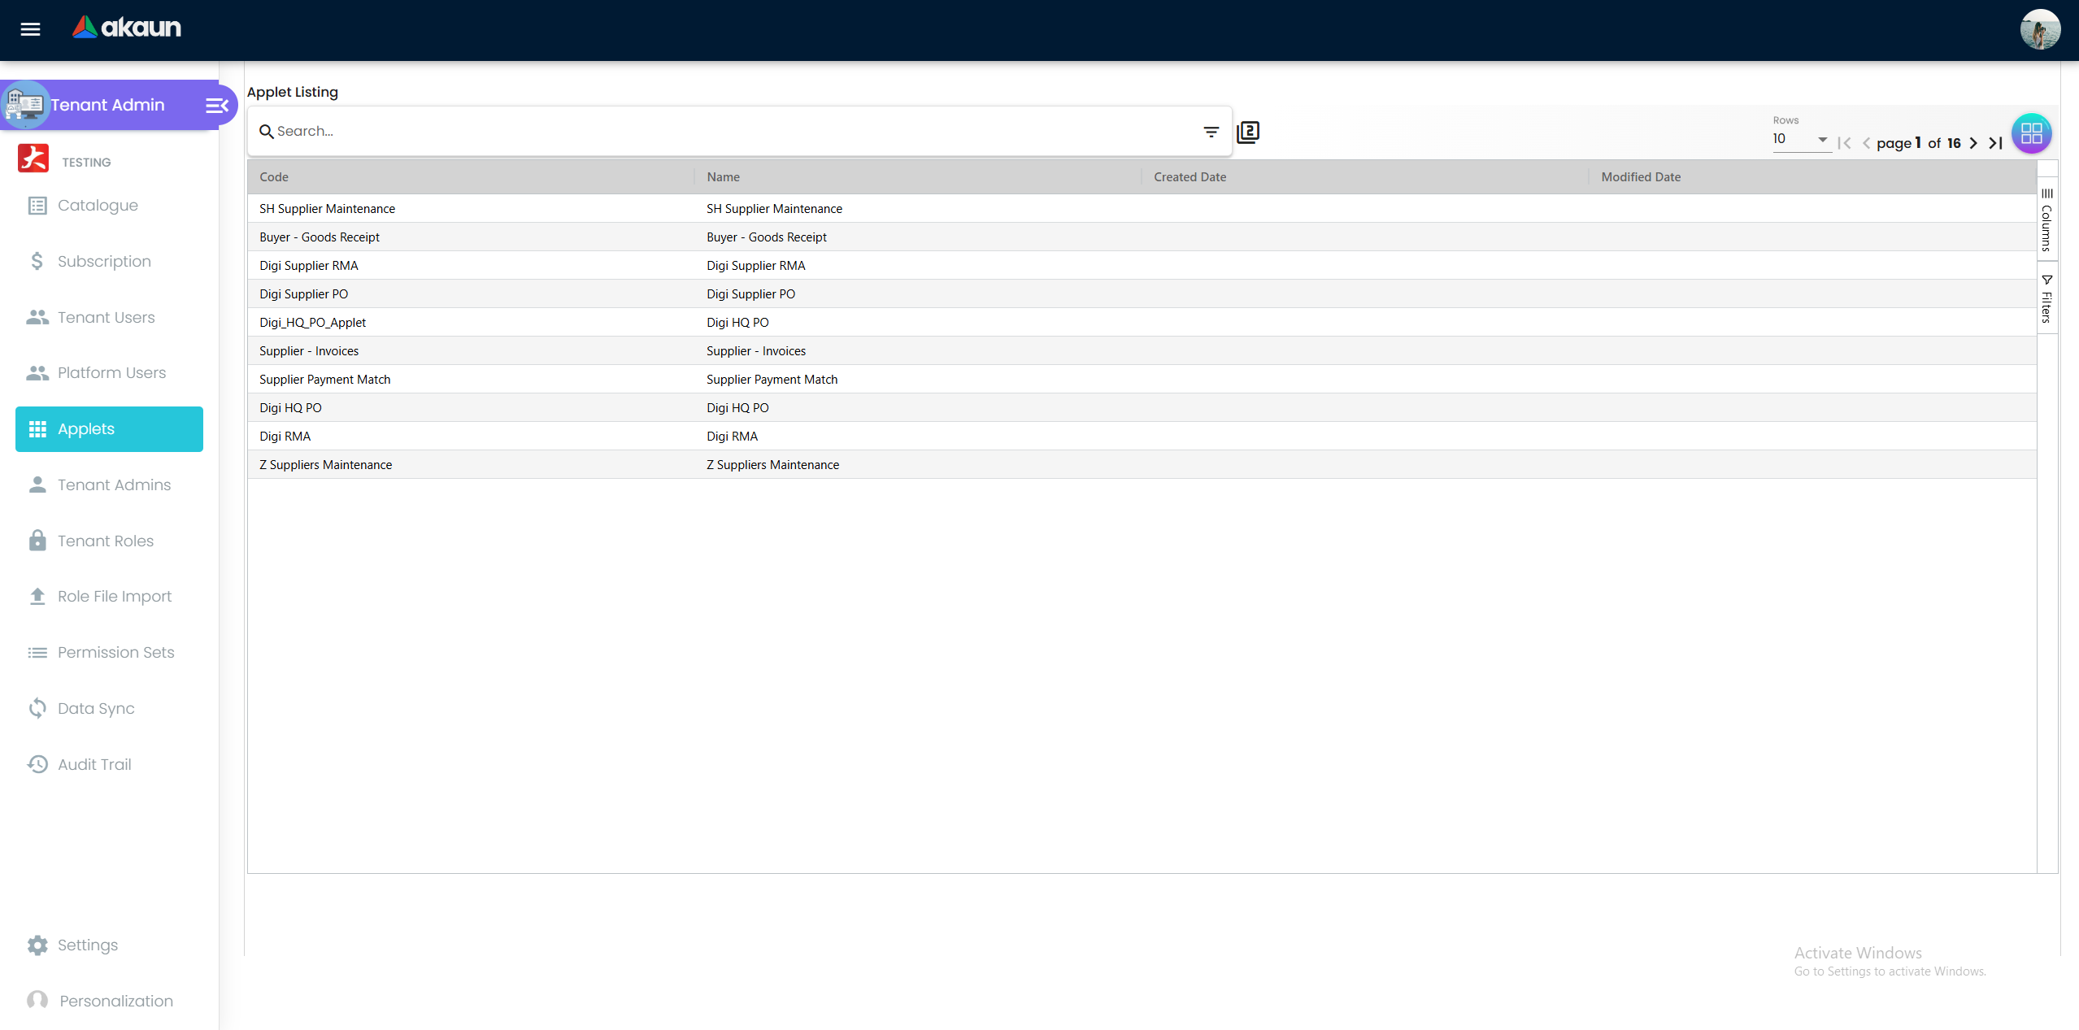2079x1030 pixels.
Task: Sort by the Created Date column header
Action: coord(1189,176)
